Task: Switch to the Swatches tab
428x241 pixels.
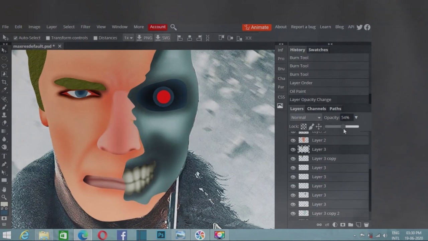Action: (x=318, y=50)
